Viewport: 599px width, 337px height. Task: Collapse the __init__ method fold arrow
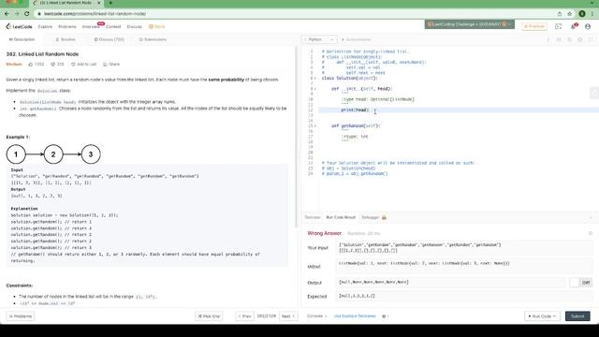point(315,89)
